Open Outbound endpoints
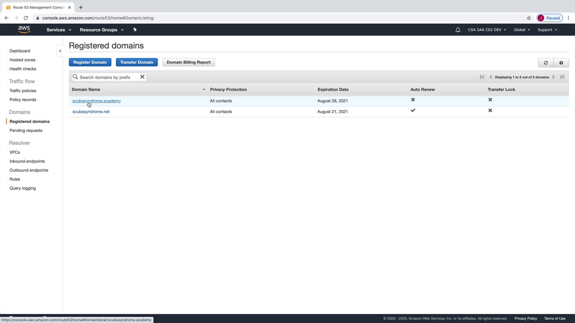Screen dimensions: 575x323 (29, 170)
